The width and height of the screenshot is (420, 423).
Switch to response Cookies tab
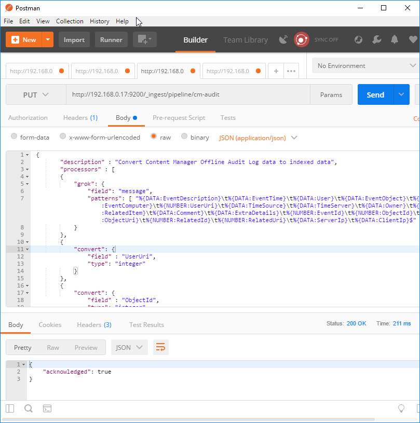point(50,325)
